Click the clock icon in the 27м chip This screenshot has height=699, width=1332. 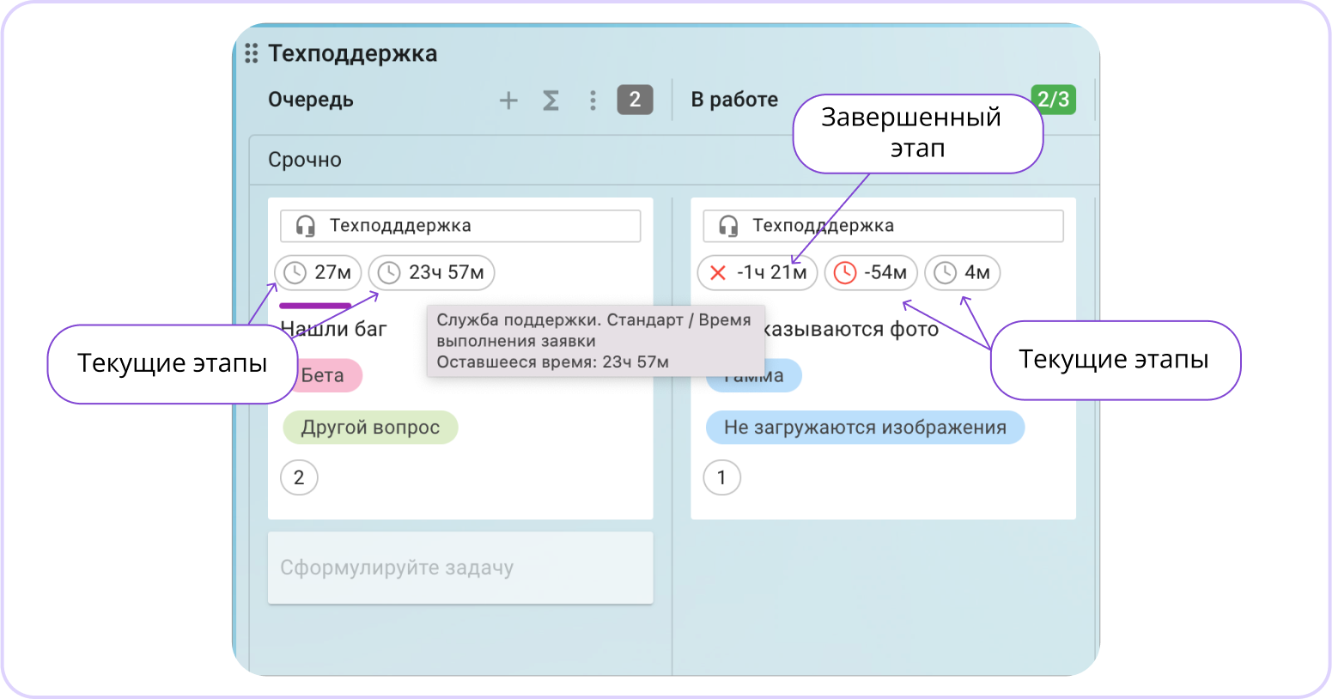tap(295, 273)
